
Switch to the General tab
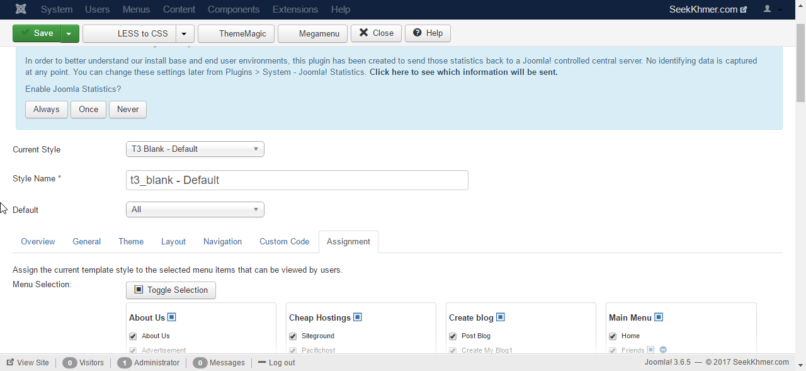pyautogui.click(x=87, y=242)
